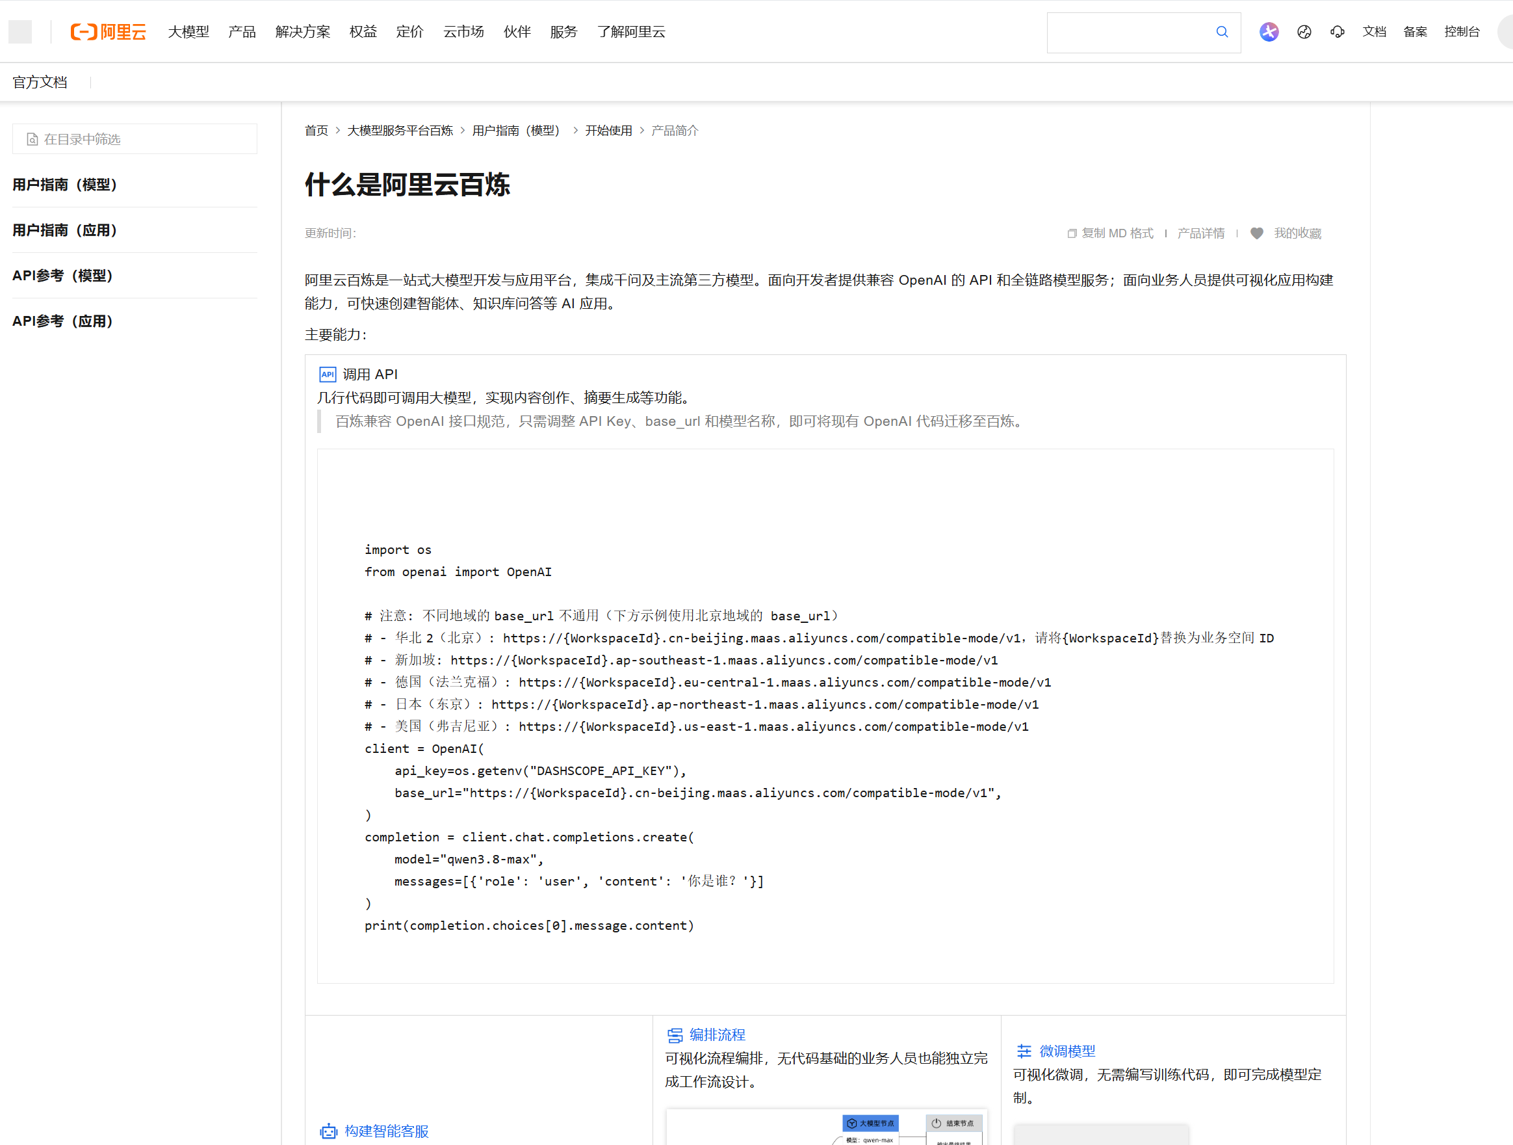Click the API icon beside 调用 API

(328, 375)
